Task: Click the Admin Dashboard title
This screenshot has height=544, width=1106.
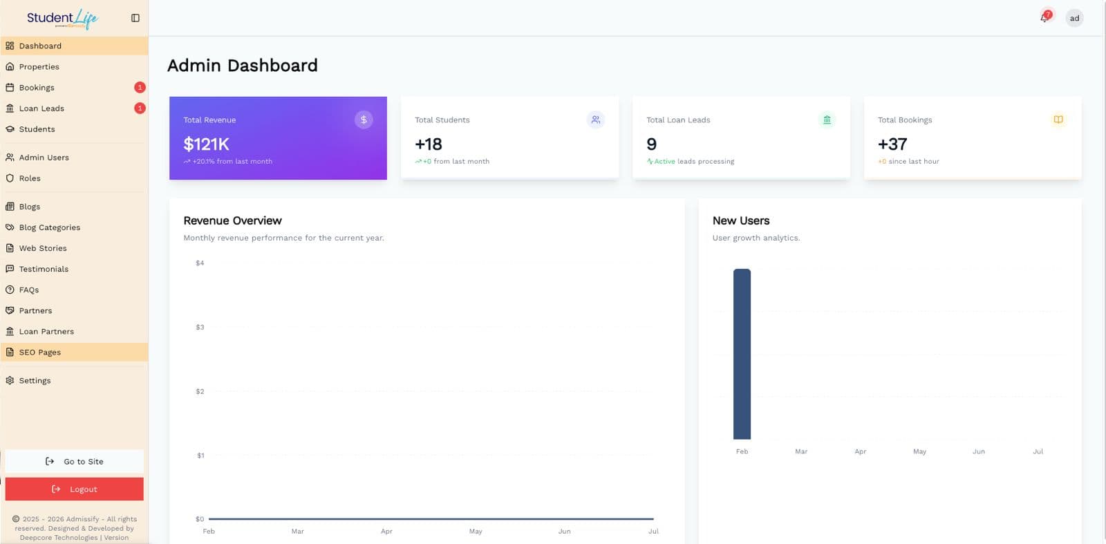Action: coord(243,66)
